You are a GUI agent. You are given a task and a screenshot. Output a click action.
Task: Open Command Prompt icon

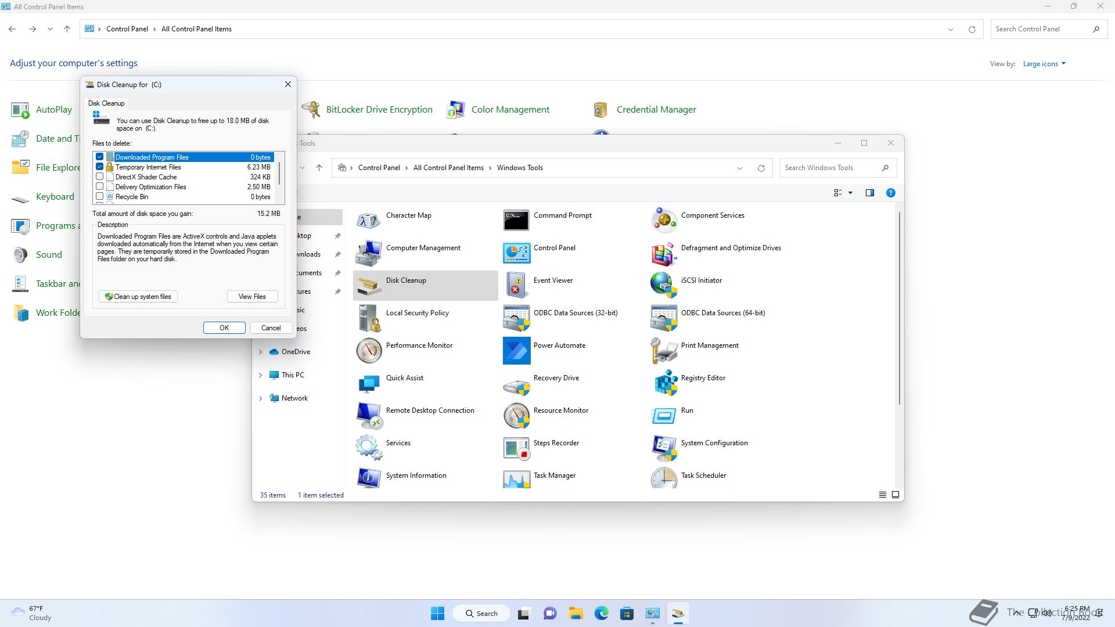click(x=516, y=221)
